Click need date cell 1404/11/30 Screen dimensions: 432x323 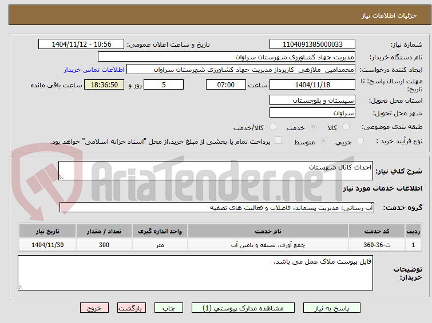pyautogui.click(x=47, y=245)
